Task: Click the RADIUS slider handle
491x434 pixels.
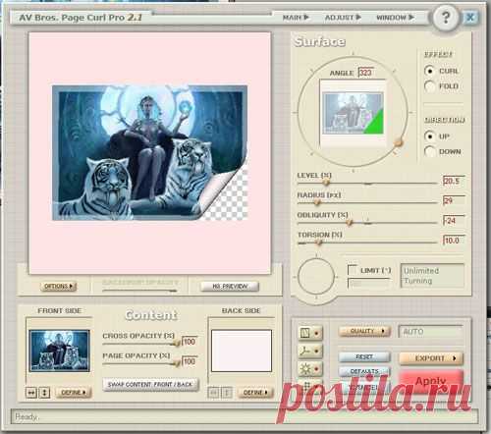Action: coord(316,202)
